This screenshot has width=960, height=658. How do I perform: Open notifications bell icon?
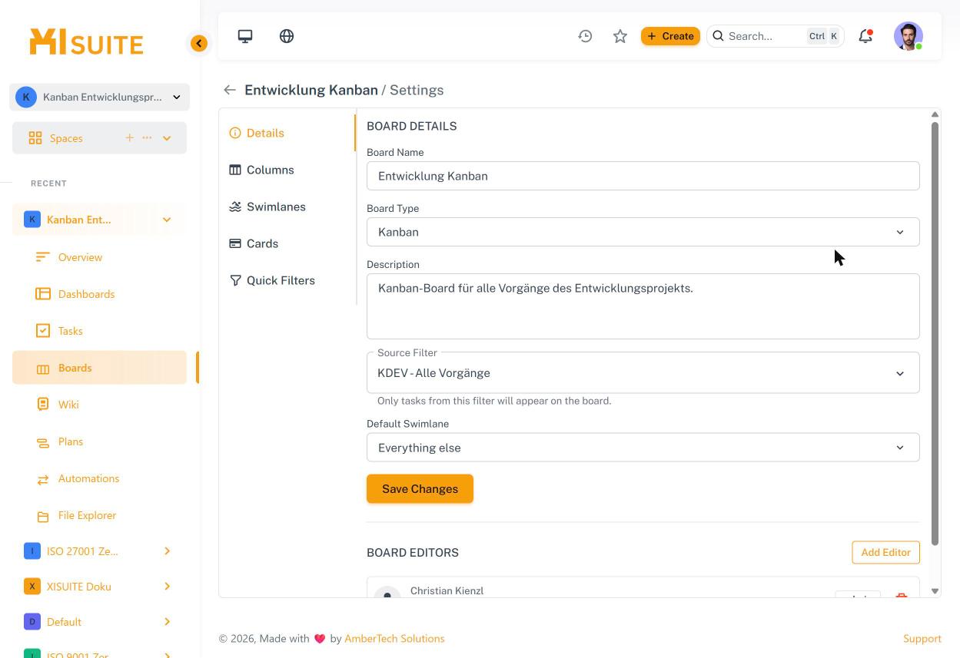coord(865,36)
